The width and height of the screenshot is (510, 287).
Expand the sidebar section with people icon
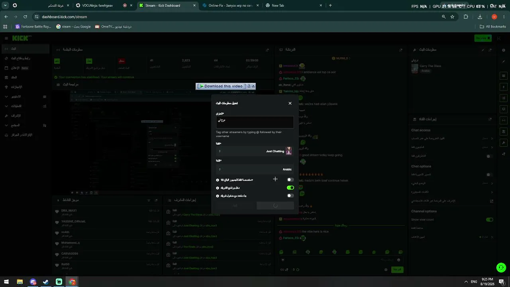coord(25,125)
